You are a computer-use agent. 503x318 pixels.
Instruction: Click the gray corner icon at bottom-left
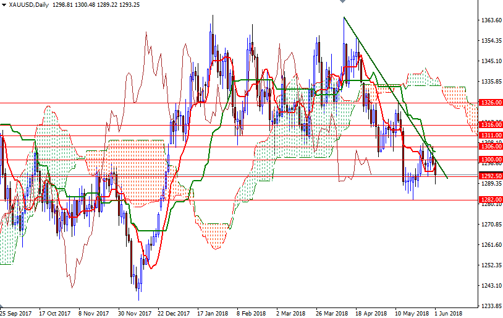pos(2,307)
